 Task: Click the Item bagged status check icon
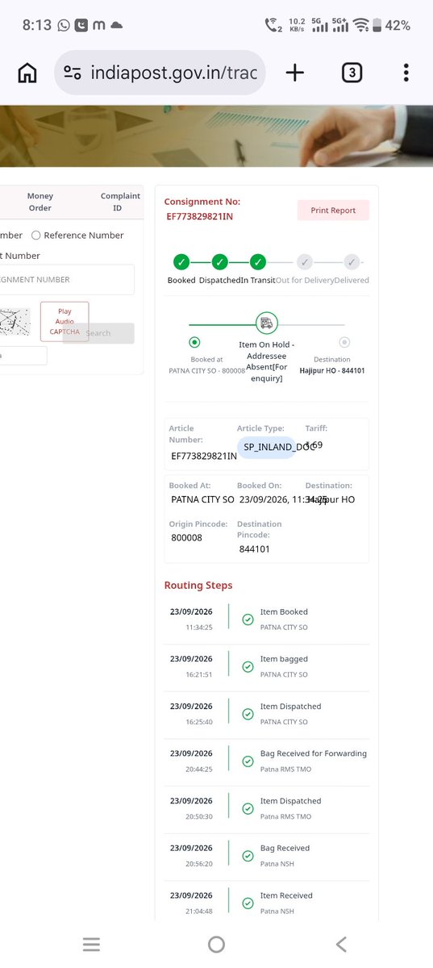point(248,667)
